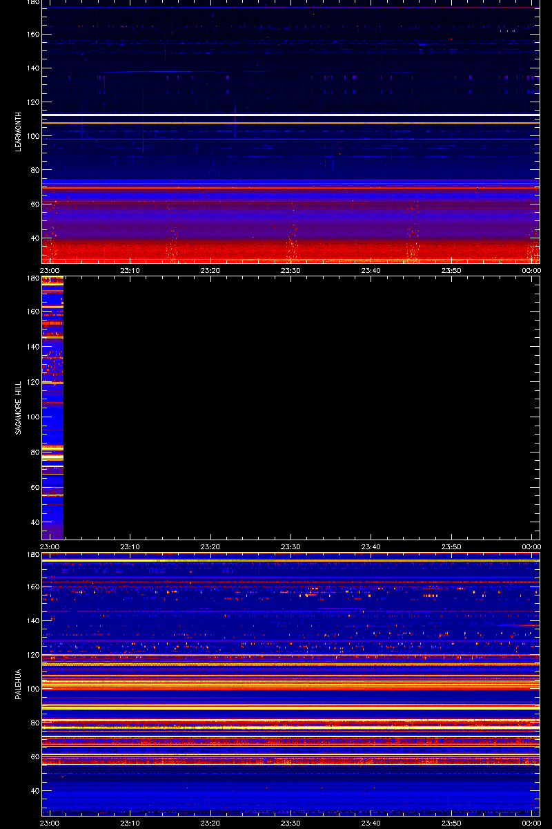
Task: Click 23:20 under the Sagamore Hill plot
Action: click(x=210, y=546)
